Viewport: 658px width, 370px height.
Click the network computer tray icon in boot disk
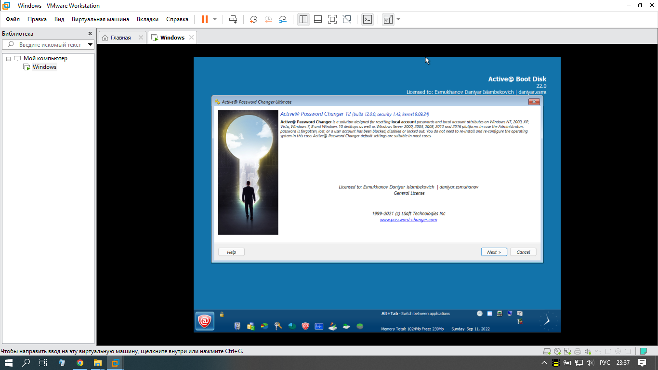pyautogui.click(x=500, y=313)
